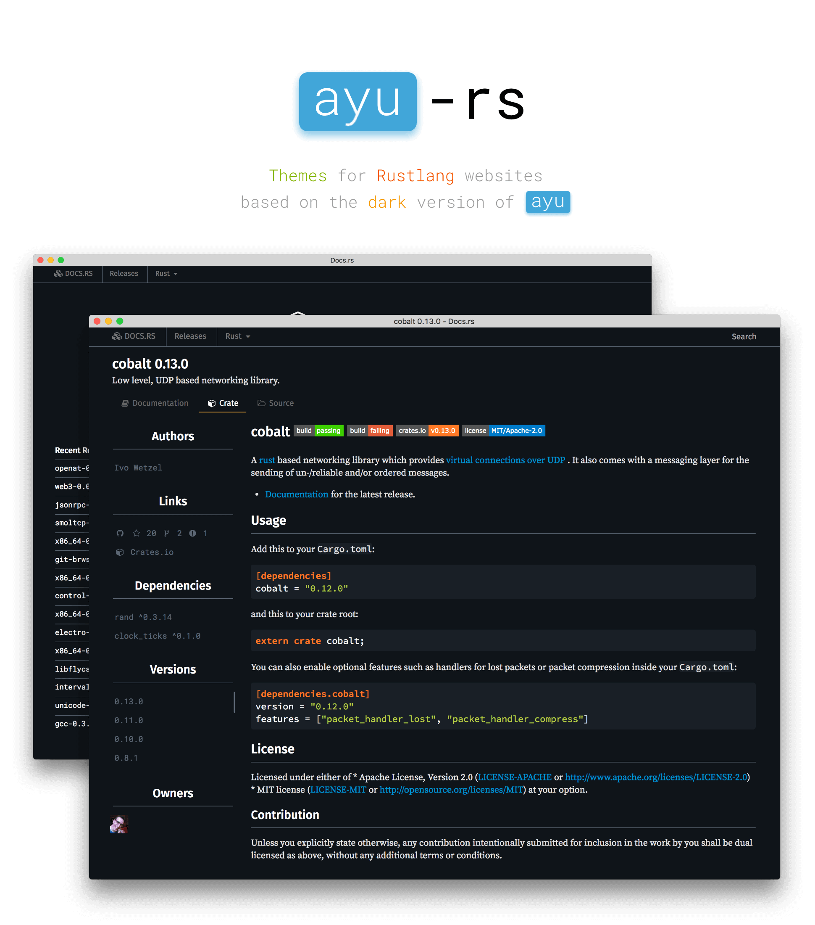Click 'jsonrpc-' in the back window's list
The height and width of the screenshot is (925, 815).
[72, 505]
